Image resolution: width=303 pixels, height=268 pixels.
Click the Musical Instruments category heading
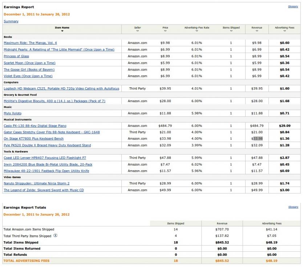(17, 120)
